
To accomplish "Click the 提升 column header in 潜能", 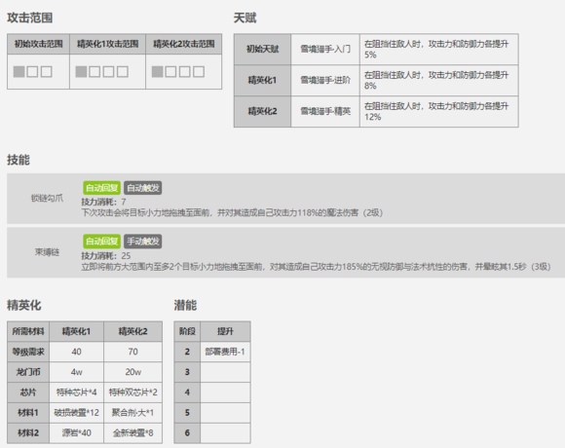I will [x=225, y=331].
